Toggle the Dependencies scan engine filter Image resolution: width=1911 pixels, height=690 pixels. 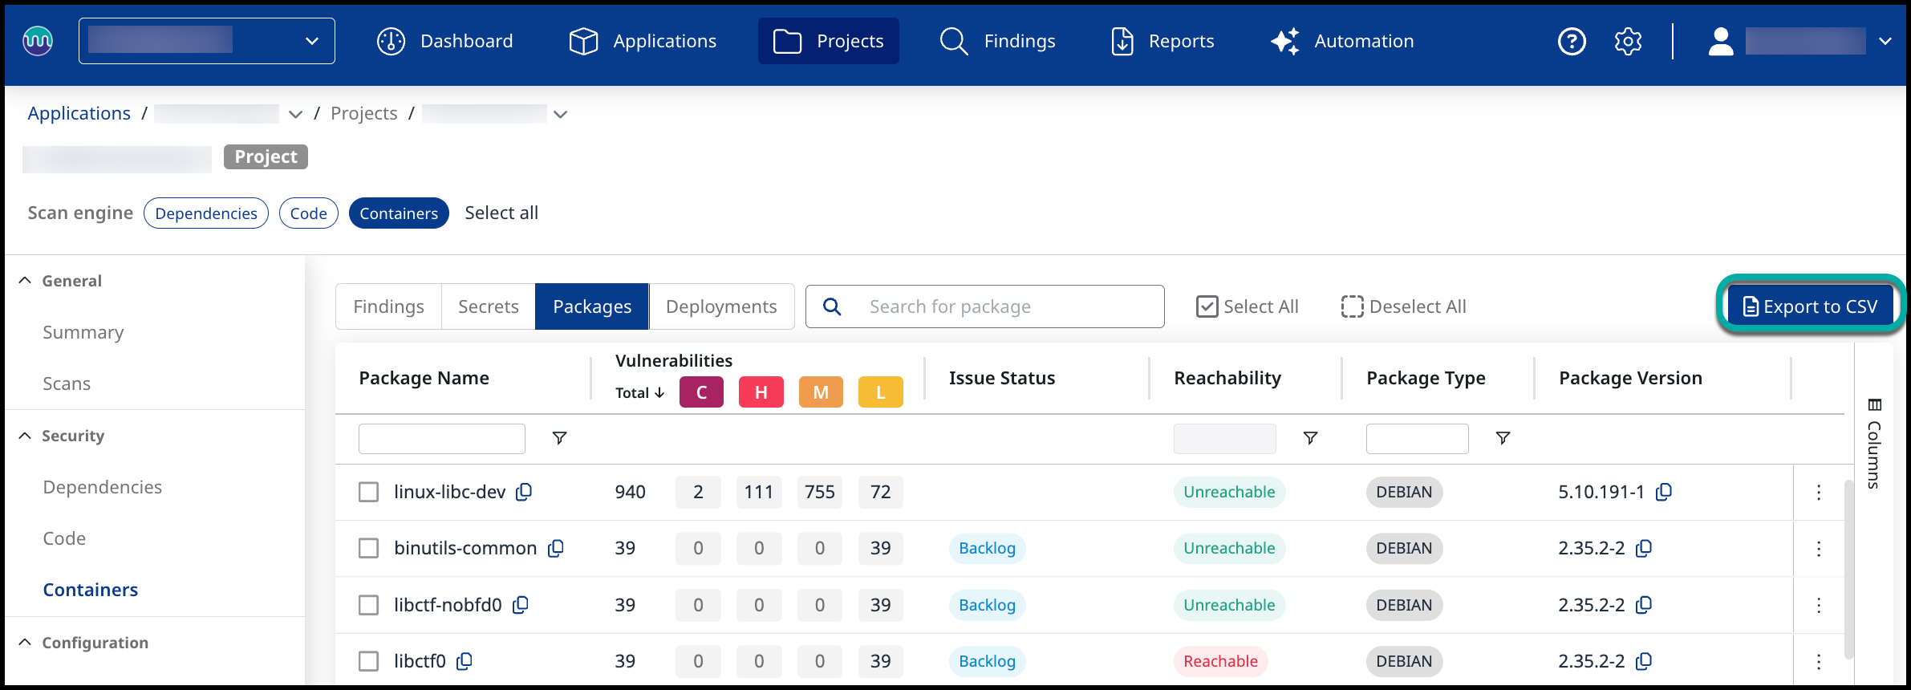click(x=206, y=213)
